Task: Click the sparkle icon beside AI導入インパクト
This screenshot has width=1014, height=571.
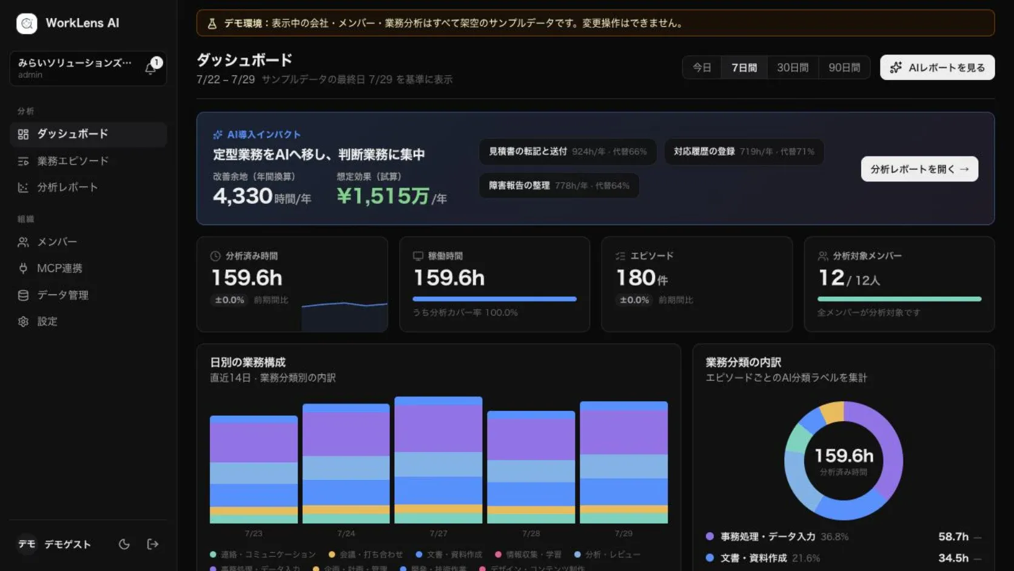Action: tap(218, 135)
